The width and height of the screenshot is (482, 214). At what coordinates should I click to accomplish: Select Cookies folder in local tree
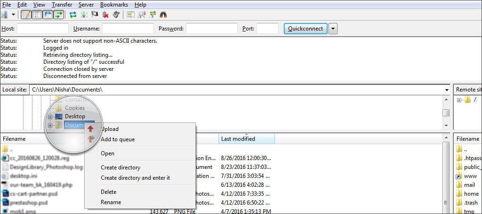click(75, 108)
